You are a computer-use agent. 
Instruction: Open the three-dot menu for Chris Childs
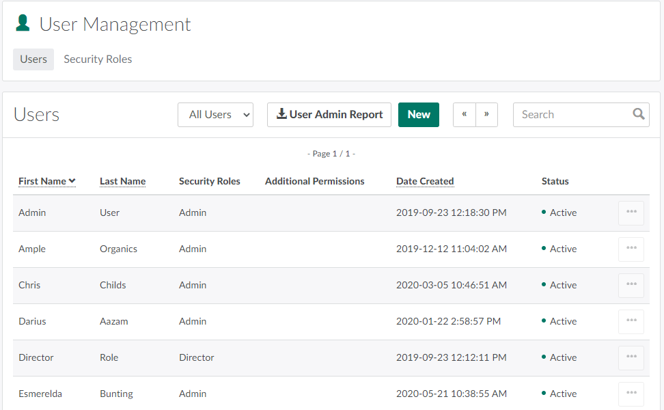(x=631, y=285)
